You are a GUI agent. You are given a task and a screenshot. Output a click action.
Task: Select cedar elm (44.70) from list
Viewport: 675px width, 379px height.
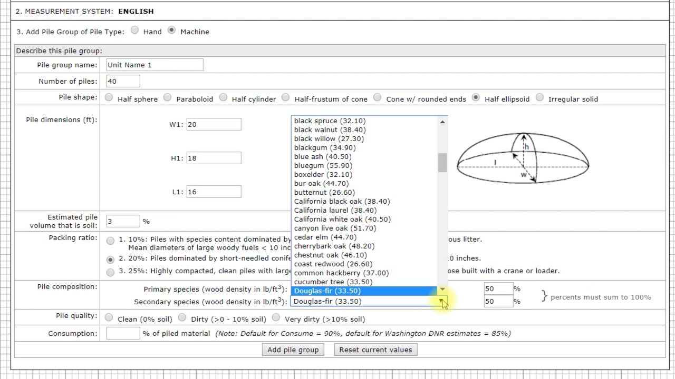364,237
